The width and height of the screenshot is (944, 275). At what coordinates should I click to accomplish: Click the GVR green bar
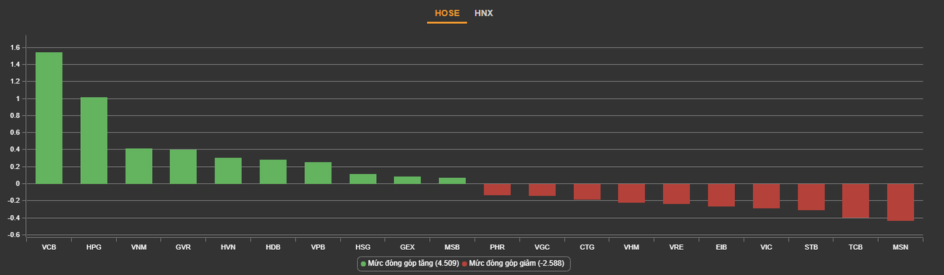183,166
